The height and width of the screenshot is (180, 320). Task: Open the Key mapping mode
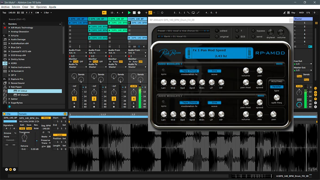[293, 13]
